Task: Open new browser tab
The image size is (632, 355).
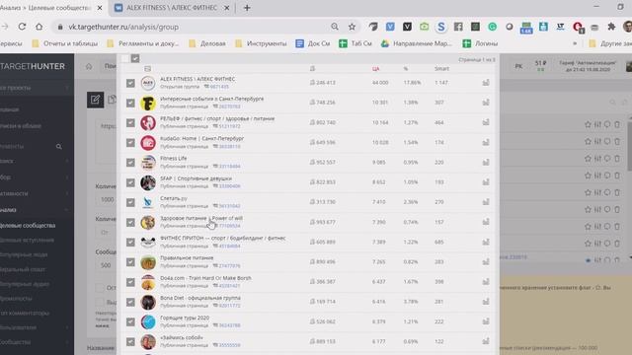Action: pyautogui.click(x=247, y=8)
